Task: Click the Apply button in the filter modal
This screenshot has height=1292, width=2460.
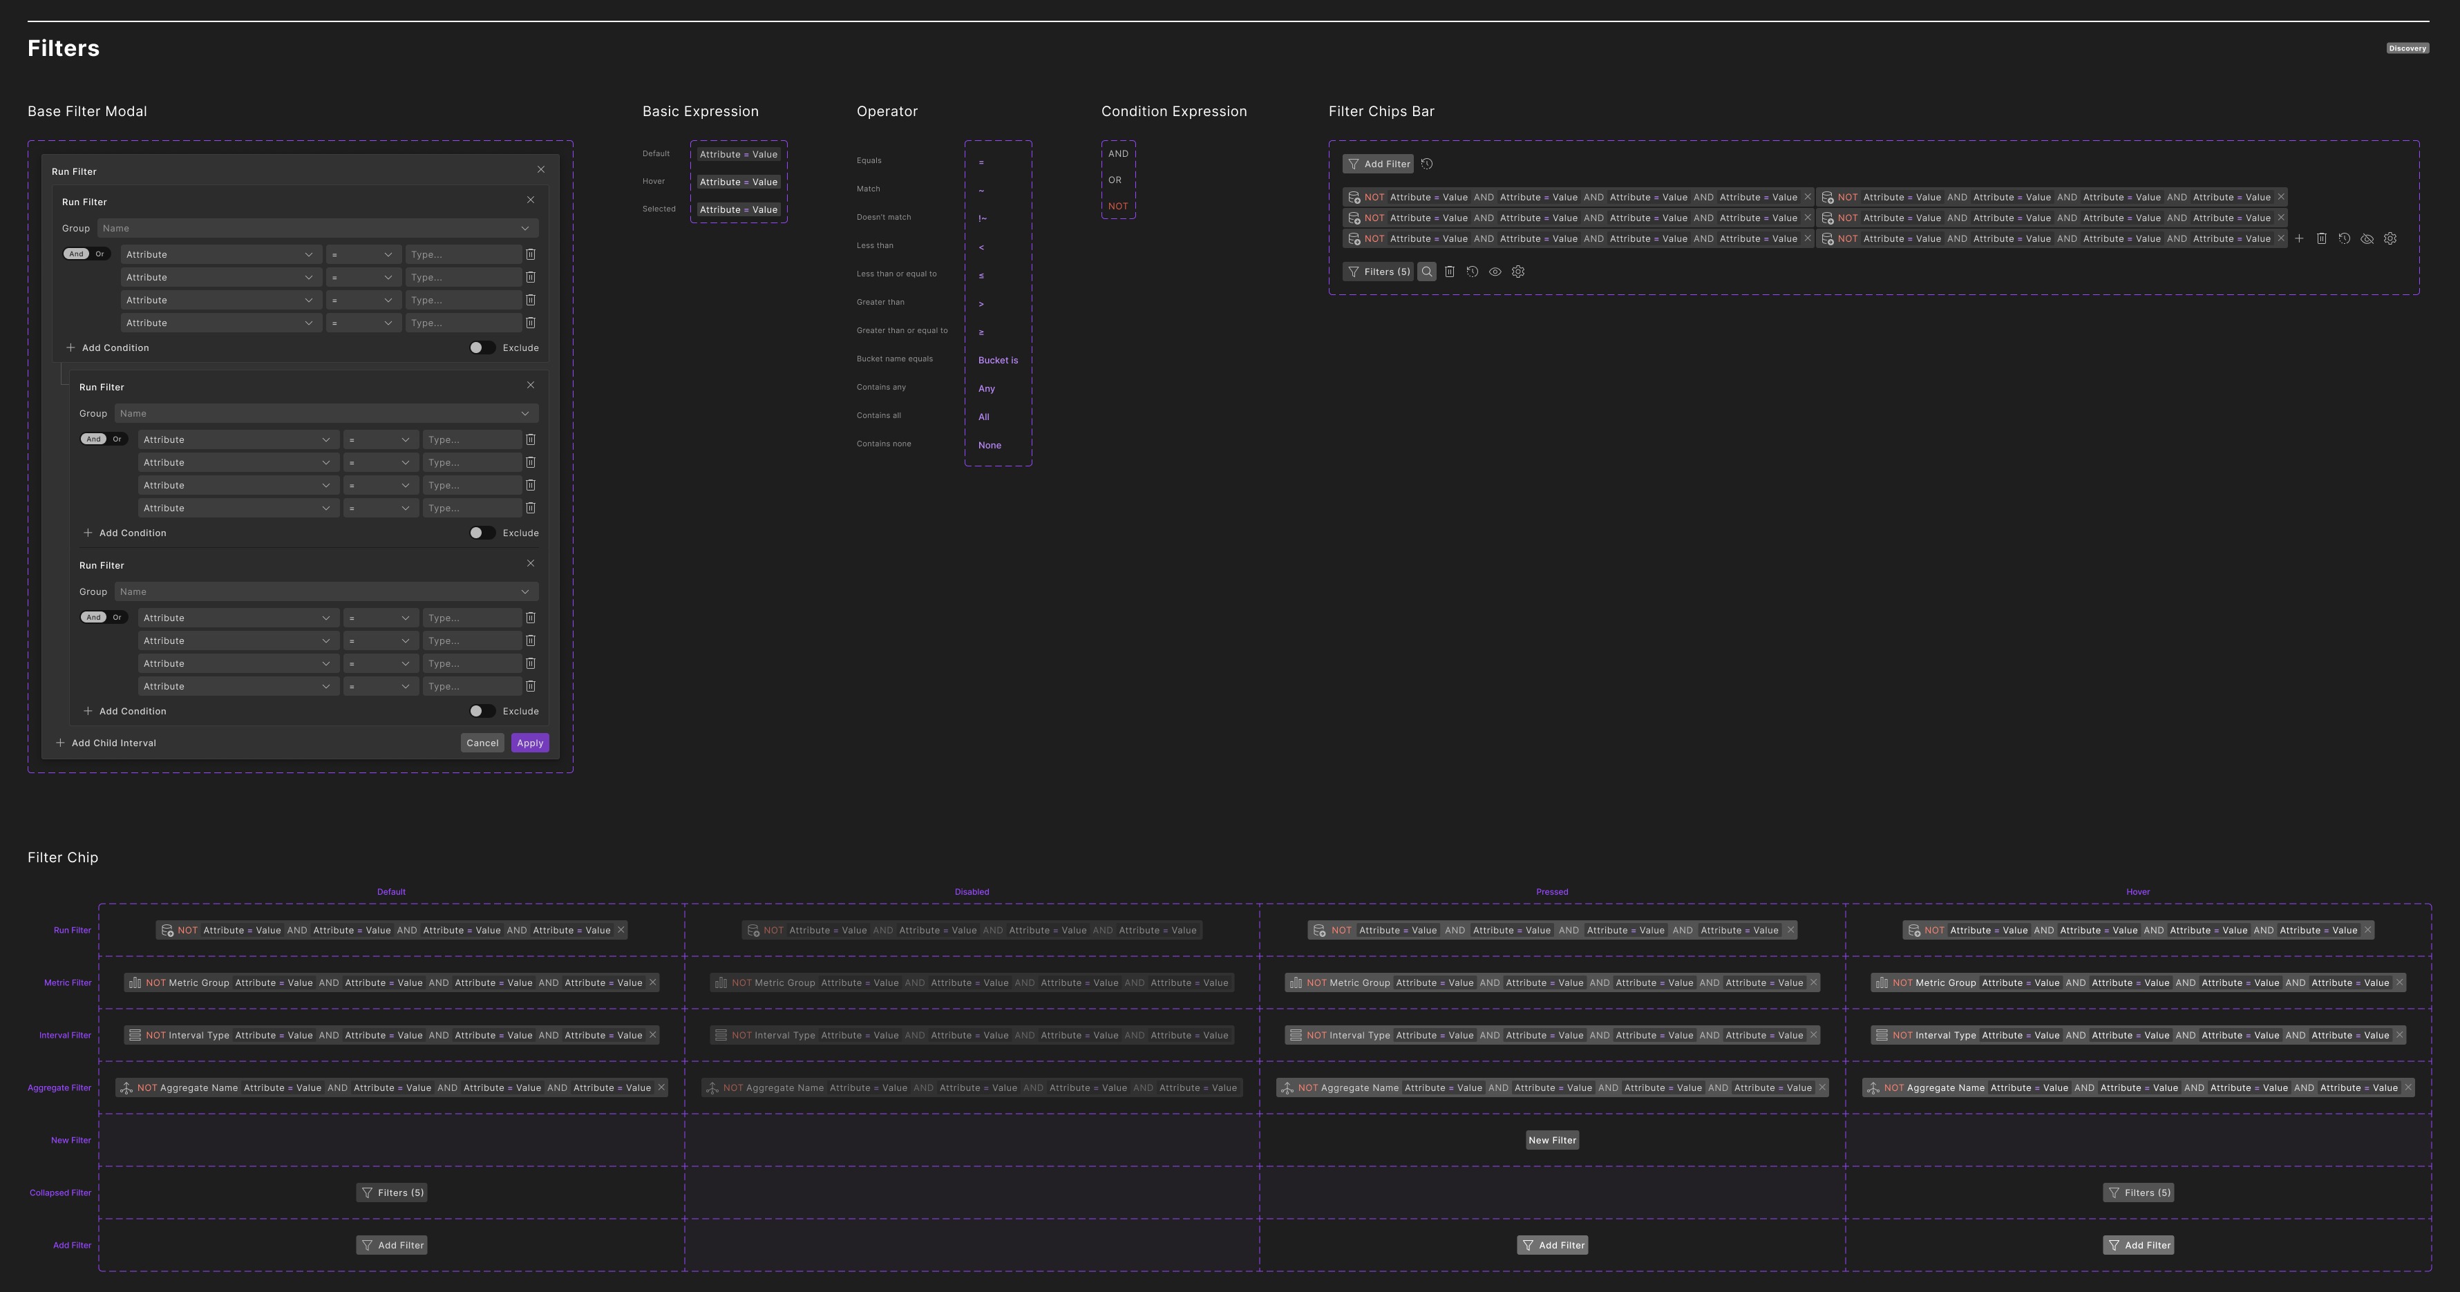Action: [x=530, y=743]
